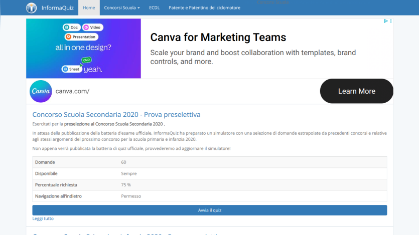Expand the Concorsi Scuola dropdown menu
Screen dimensions: 419x235
click(x=122, y=8)
